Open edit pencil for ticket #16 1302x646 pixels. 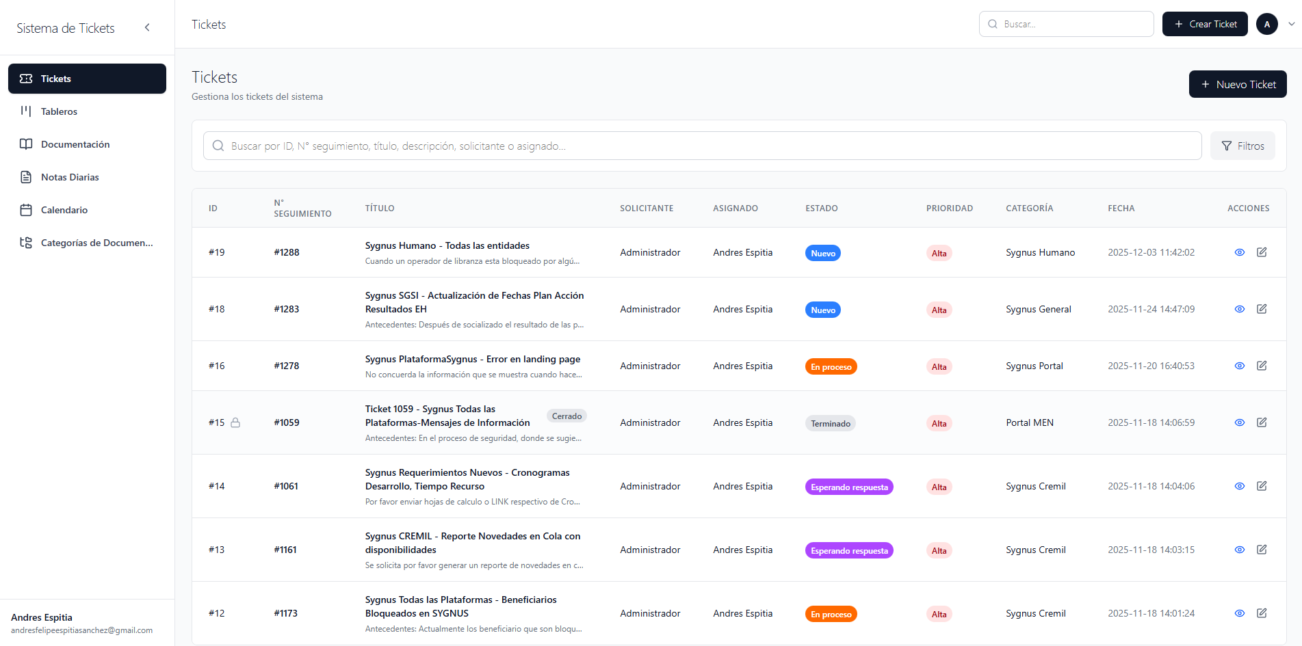(x=1262, y=366)
